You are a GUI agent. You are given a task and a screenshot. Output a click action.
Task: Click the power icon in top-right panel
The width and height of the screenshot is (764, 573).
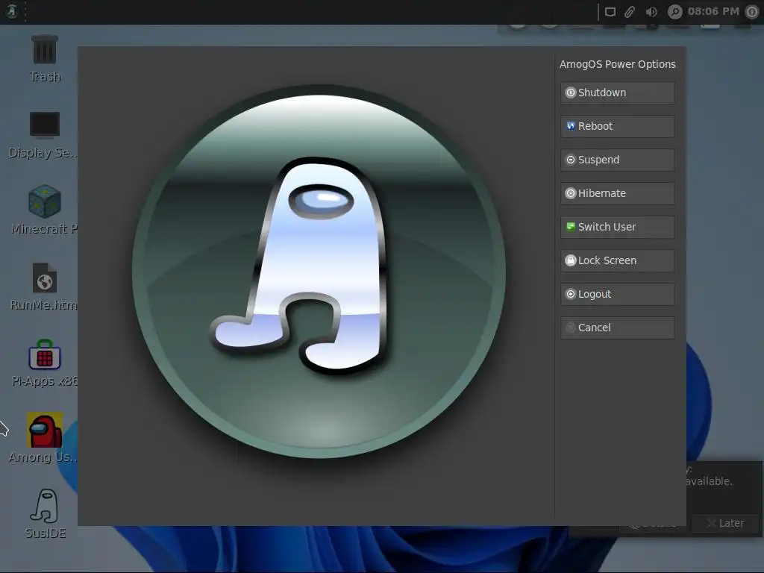(x=752, y=12)
